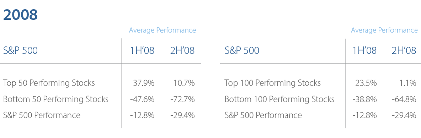Select the 37.9% cell value
Screen dimensions: 421x138
coord(144,83)
